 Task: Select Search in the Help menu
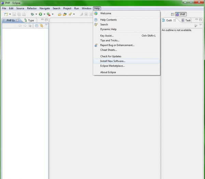tap(126, 25)
